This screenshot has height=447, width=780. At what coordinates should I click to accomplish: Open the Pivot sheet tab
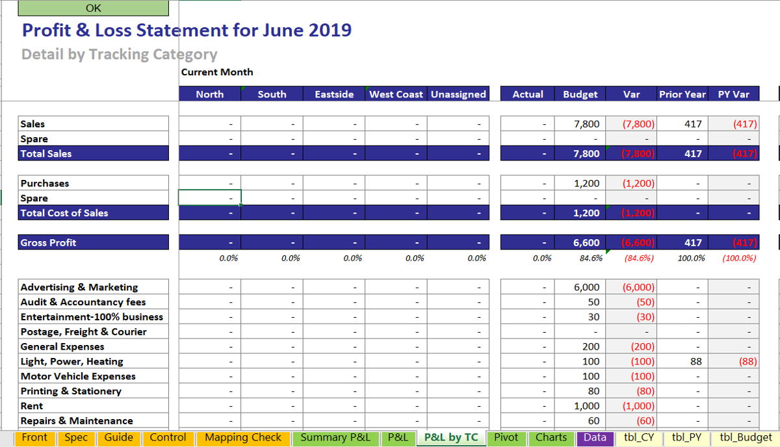506,438
